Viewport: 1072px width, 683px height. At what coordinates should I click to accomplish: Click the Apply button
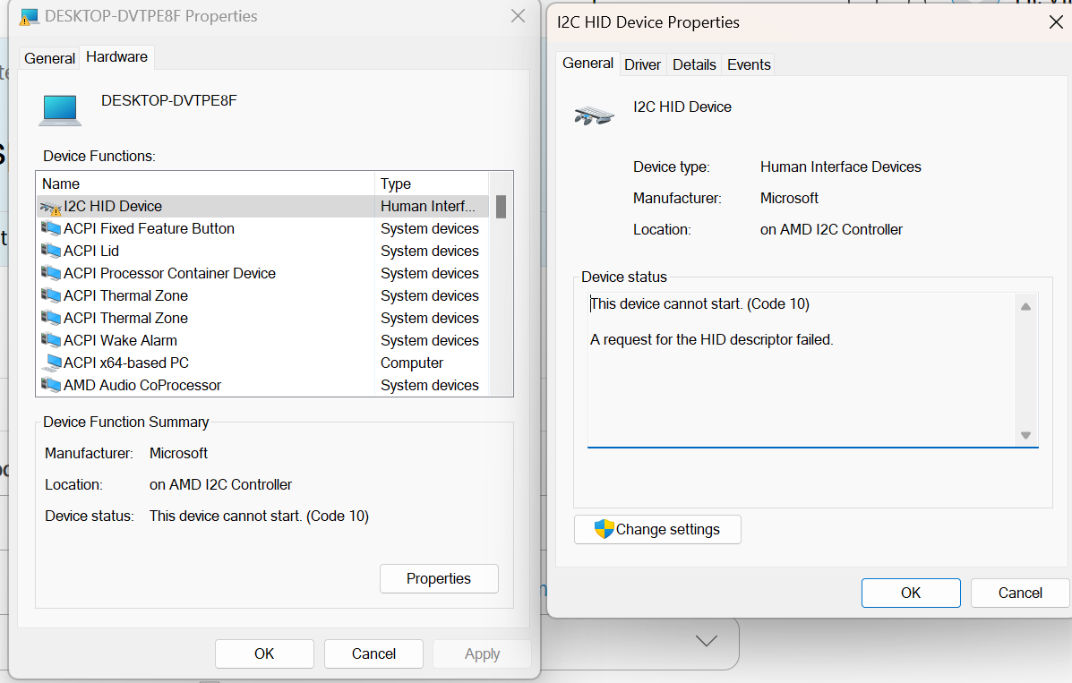482,653
